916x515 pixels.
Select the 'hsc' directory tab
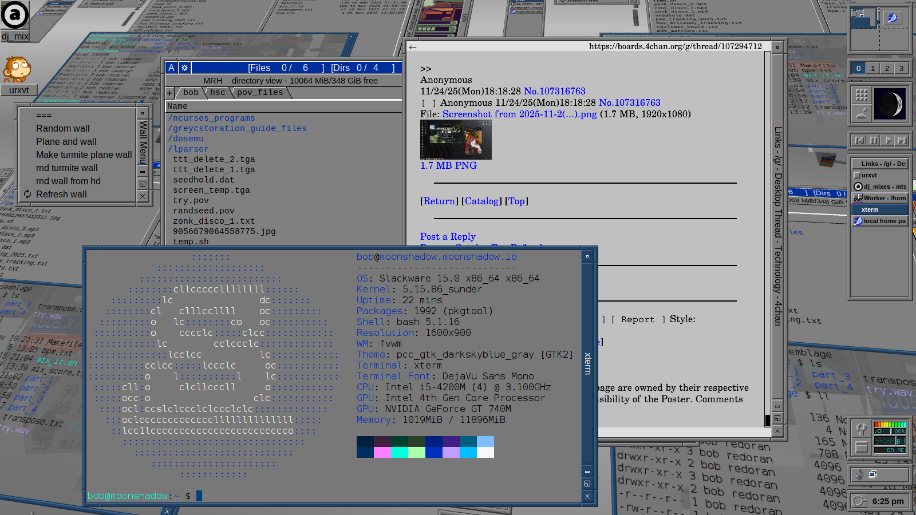click(x=218, y=93)
